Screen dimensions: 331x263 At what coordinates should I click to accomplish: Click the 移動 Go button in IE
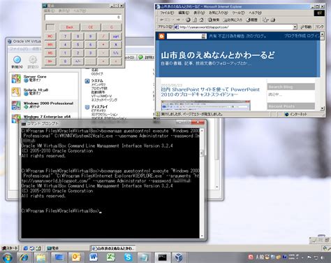(306, 27)
